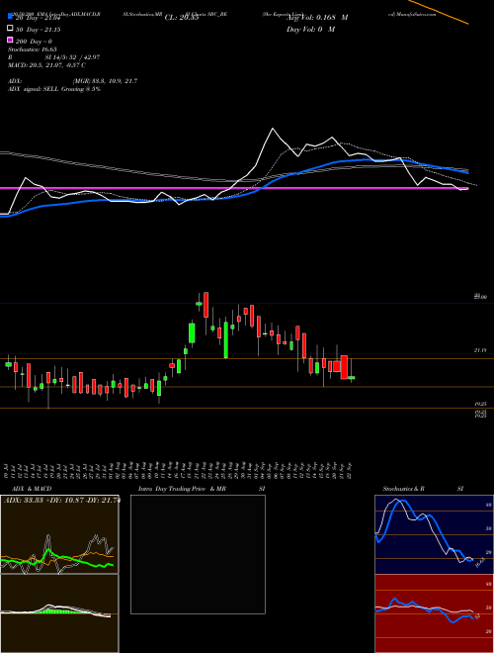Click the blue 20 Day EMA legend square
This screenshot has width=494, height=653.
pyautogui.click(x=10, y=17)
